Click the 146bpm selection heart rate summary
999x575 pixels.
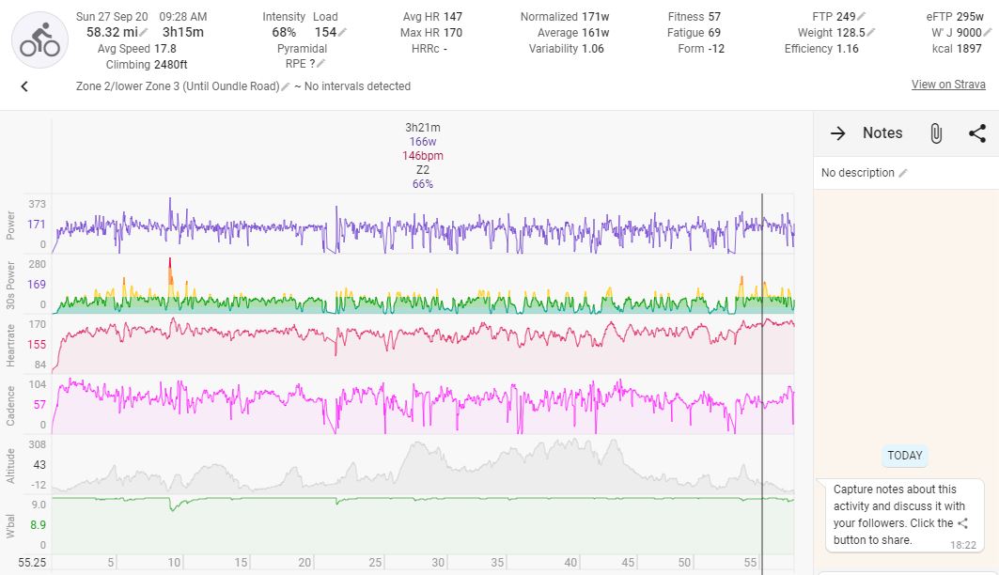point(423,155)
